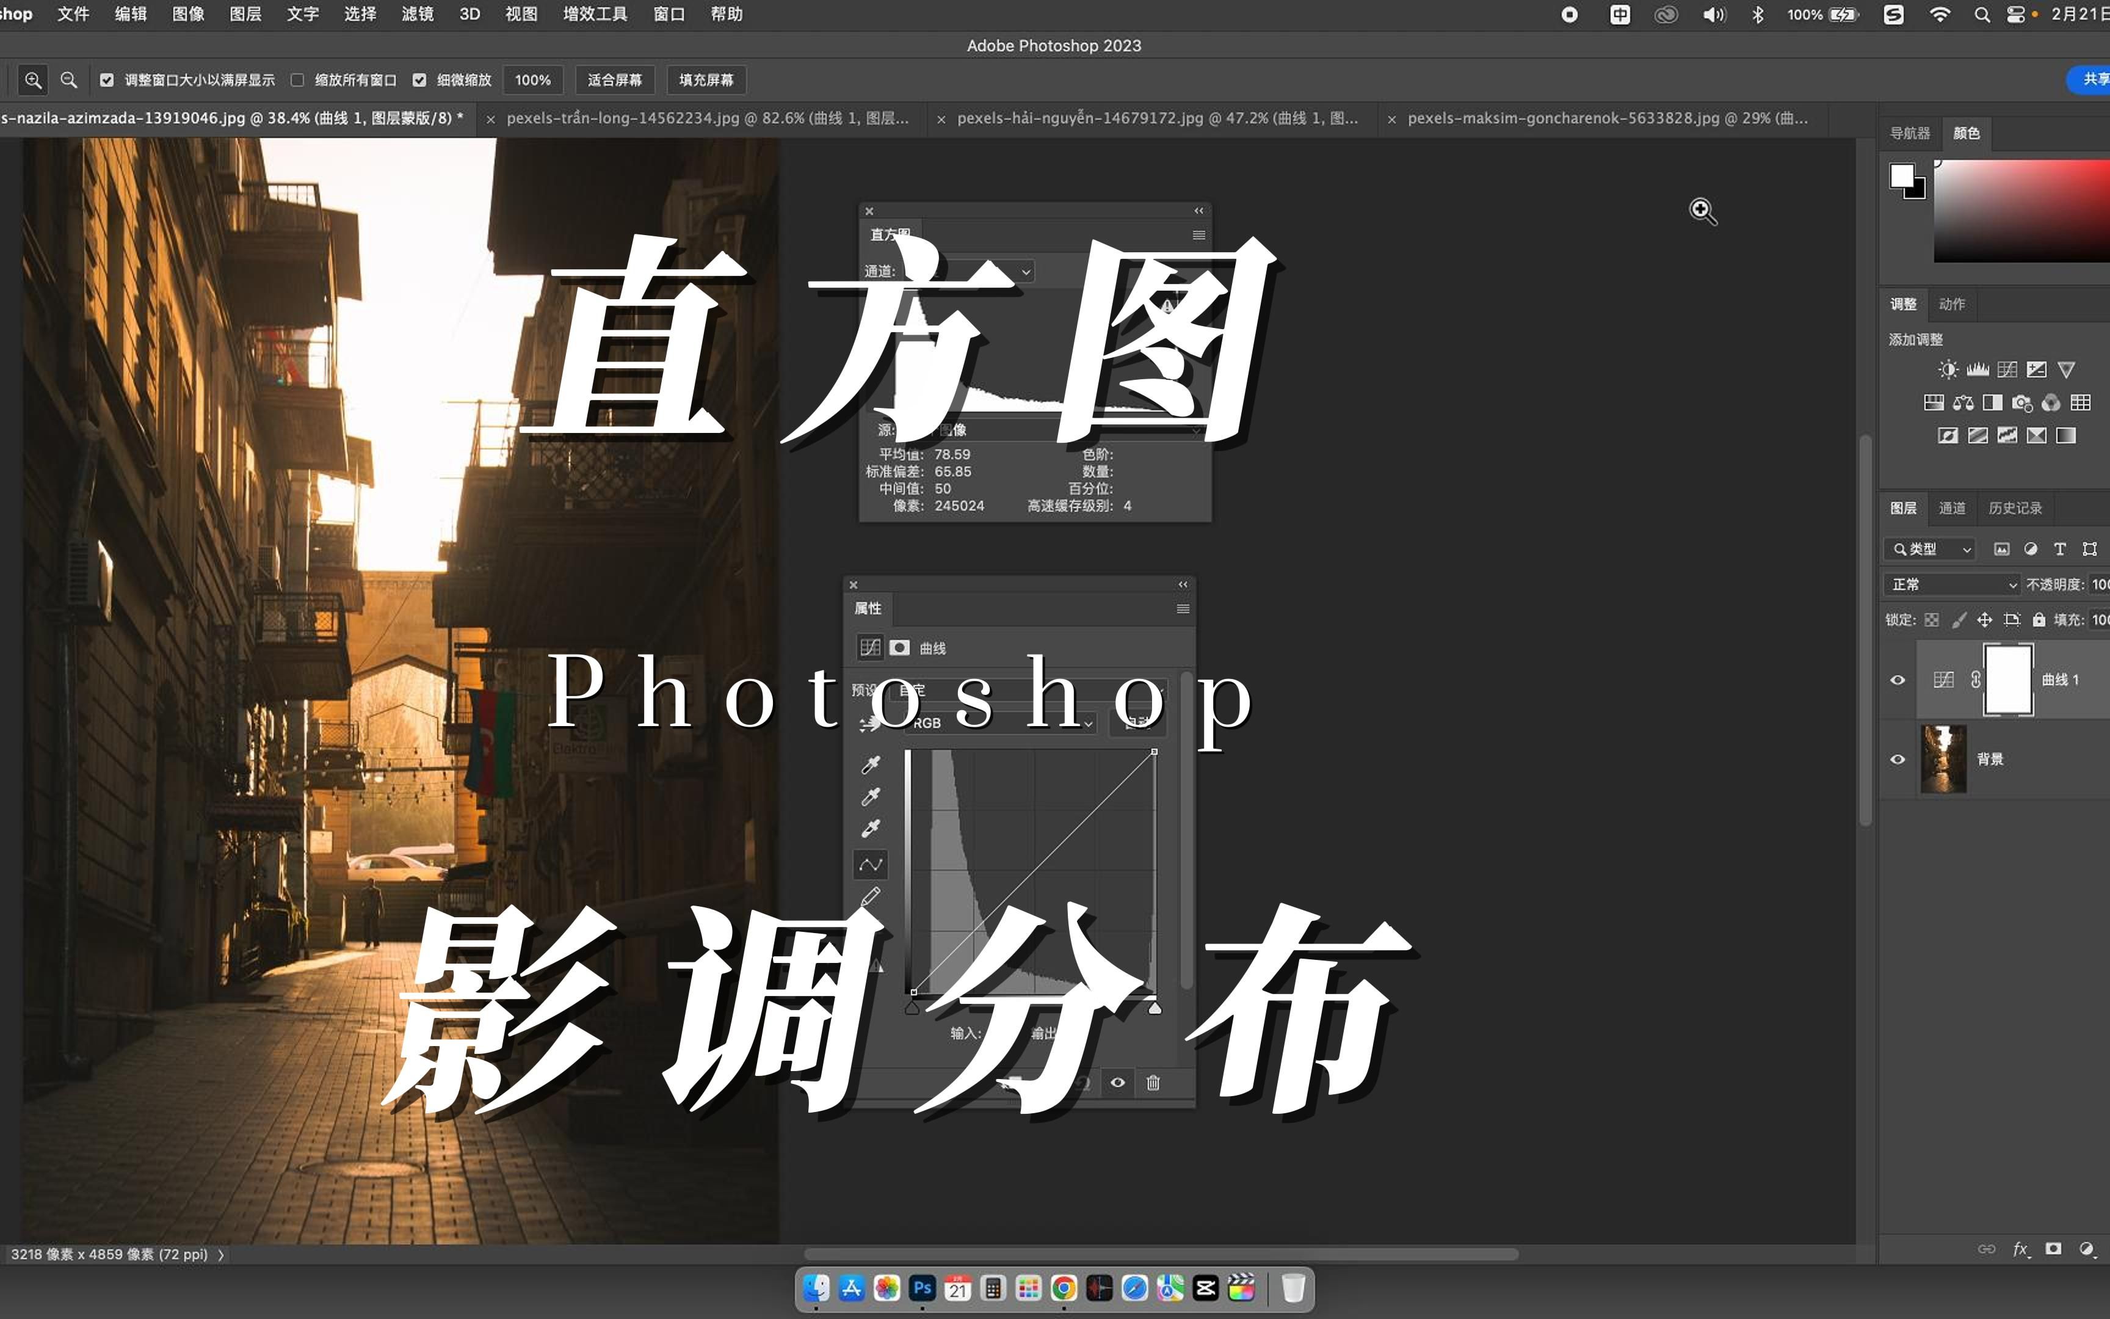
Task: Click the layer effects fx icon
Action: point(2020,1249)
